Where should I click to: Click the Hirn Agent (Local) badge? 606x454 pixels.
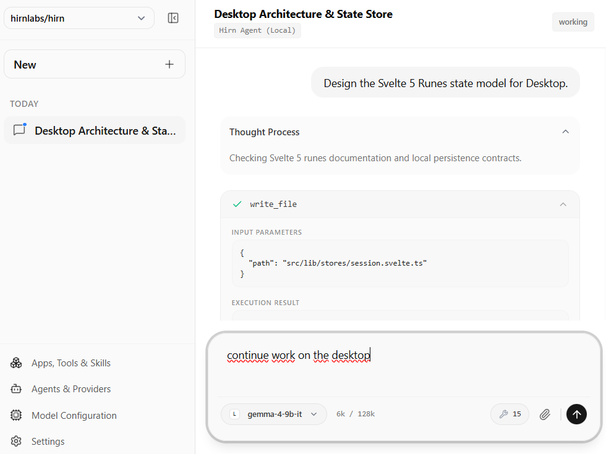[x=257, y=30]
